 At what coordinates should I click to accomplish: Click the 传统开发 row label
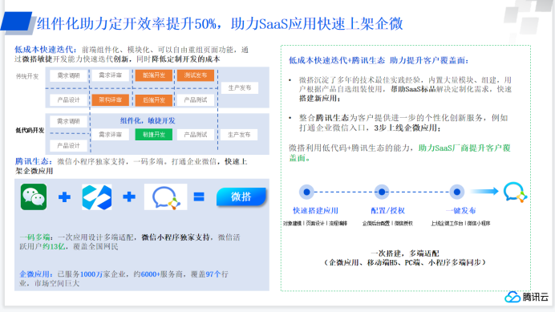[x=27, y=76]
